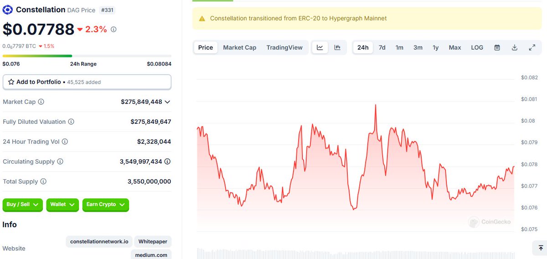
Task: Click the star icon in Add to Portfolio
Action: coord(11,82)
